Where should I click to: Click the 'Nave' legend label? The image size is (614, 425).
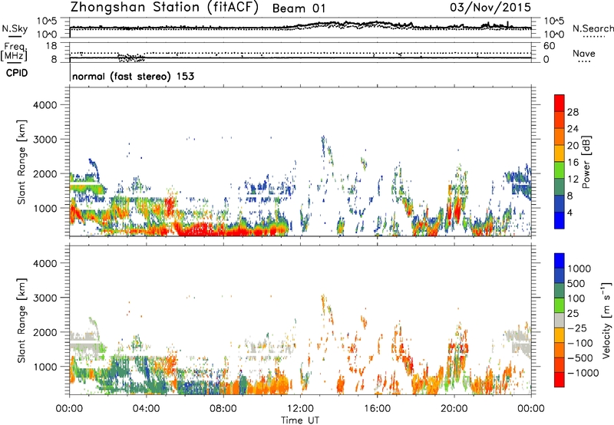pos(584,53)
